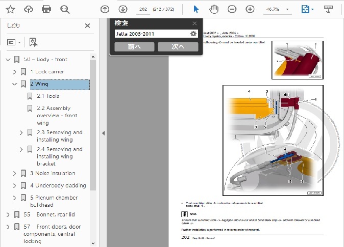Click the find current bookmark icon
344x247 pixels.
33,42
